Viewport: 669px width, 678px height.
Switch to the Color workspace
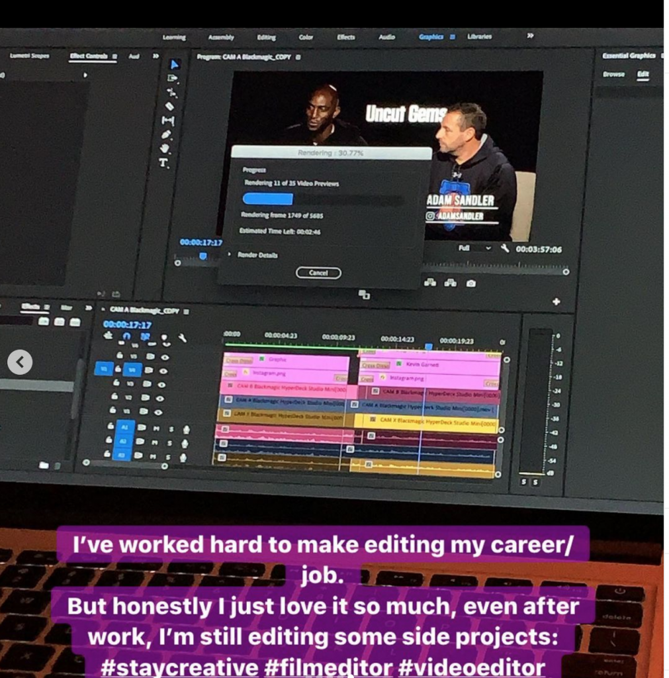(x=306, y=37)
